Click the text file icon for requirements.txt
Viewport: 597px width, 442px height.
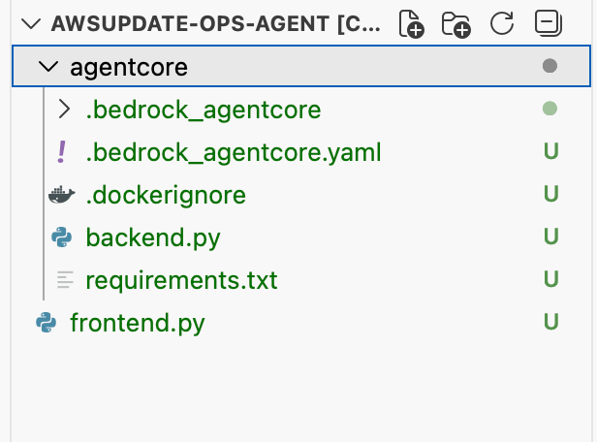(x=65, y=280)
